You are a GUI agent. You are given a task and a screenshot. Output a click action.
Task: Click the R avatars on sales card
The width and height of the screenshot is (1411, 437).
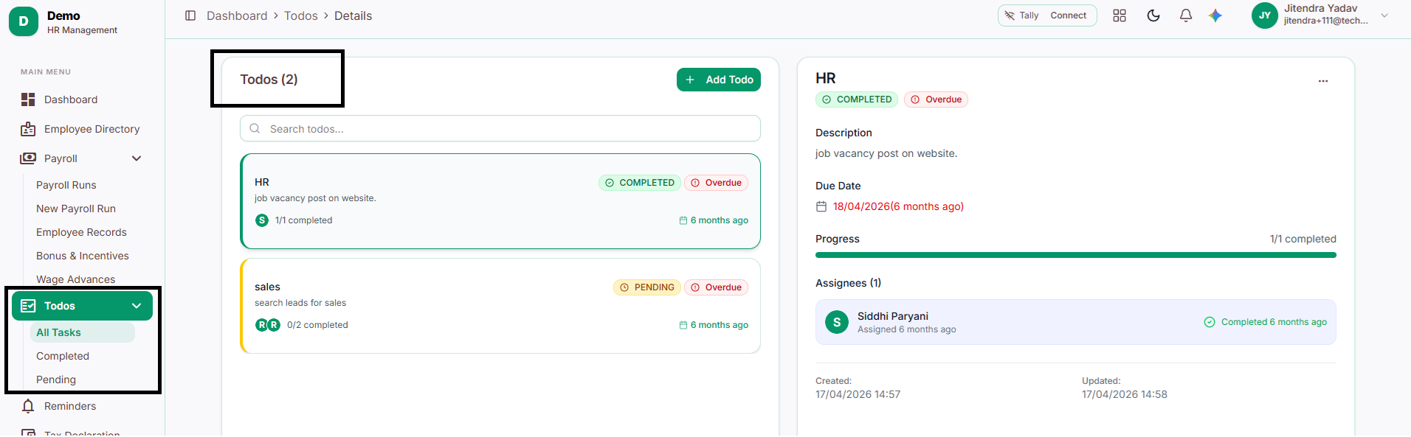tap(268, 325)
